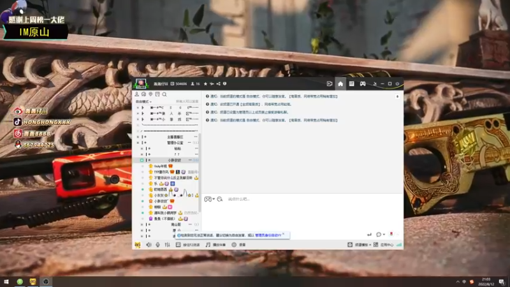Open the game emoji dropdown in chat toolbar
510x287 pixels.
click(209, 199)
